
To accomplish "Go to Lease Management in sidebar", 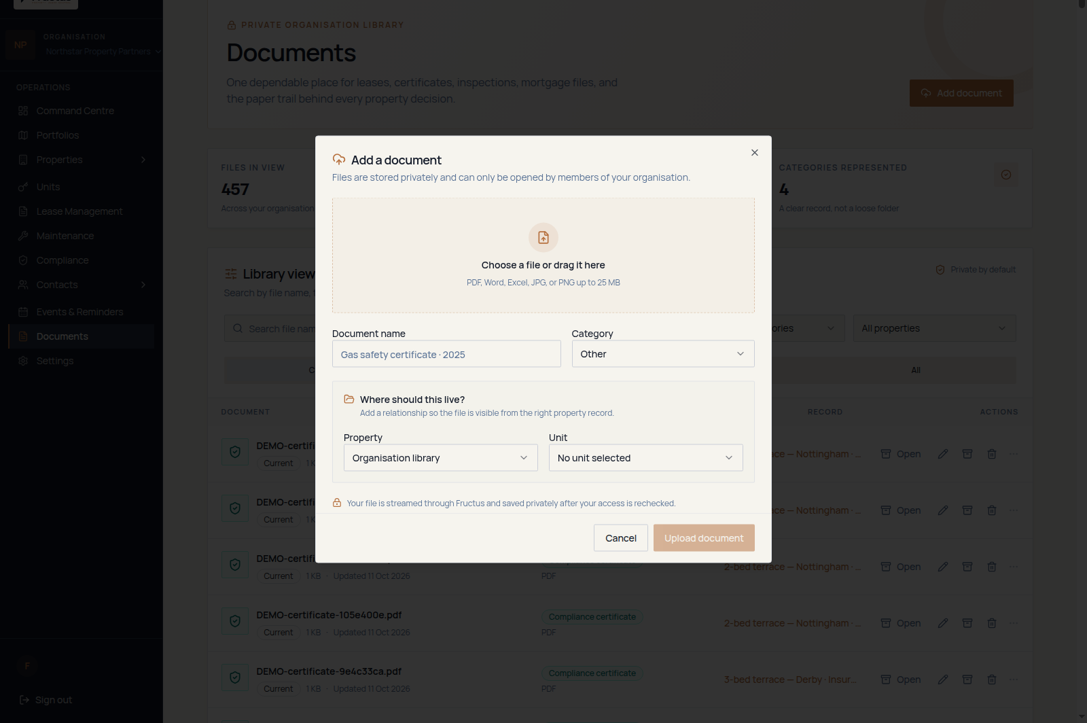I will pyautogui.click(x=82, y=211).
